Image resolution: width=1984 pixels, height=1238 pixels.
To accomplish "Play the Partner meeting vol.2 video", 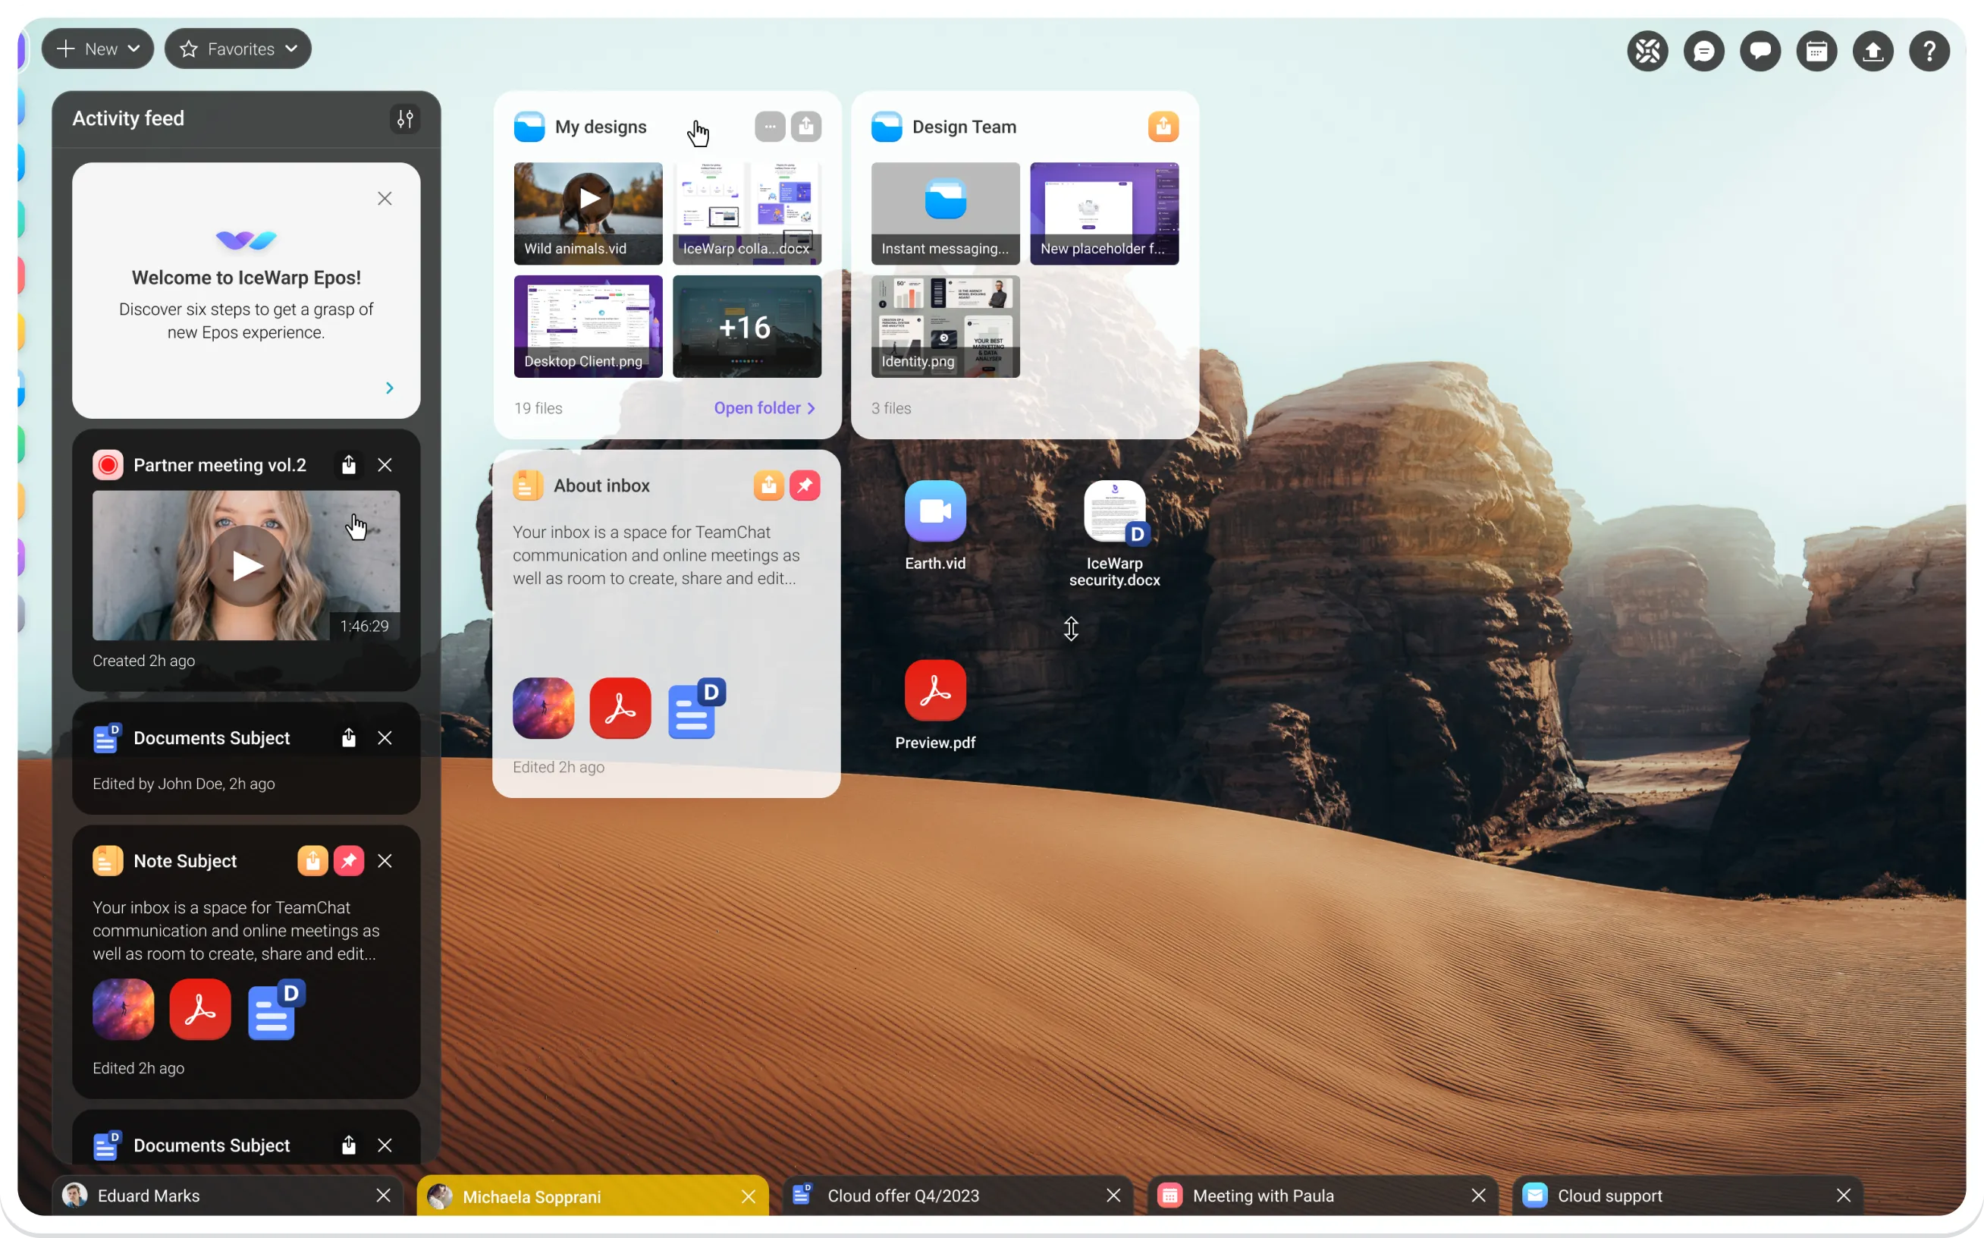I will tap(246, 566).
